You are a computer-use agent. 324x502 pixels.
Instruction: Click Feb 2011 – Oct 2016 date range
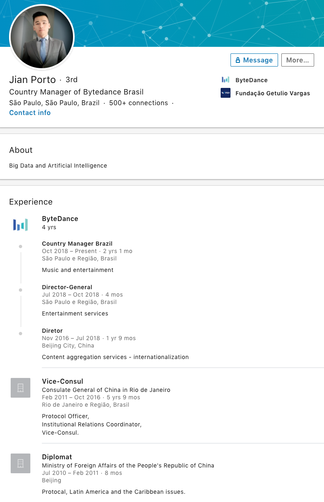click(x=71, y=397)
